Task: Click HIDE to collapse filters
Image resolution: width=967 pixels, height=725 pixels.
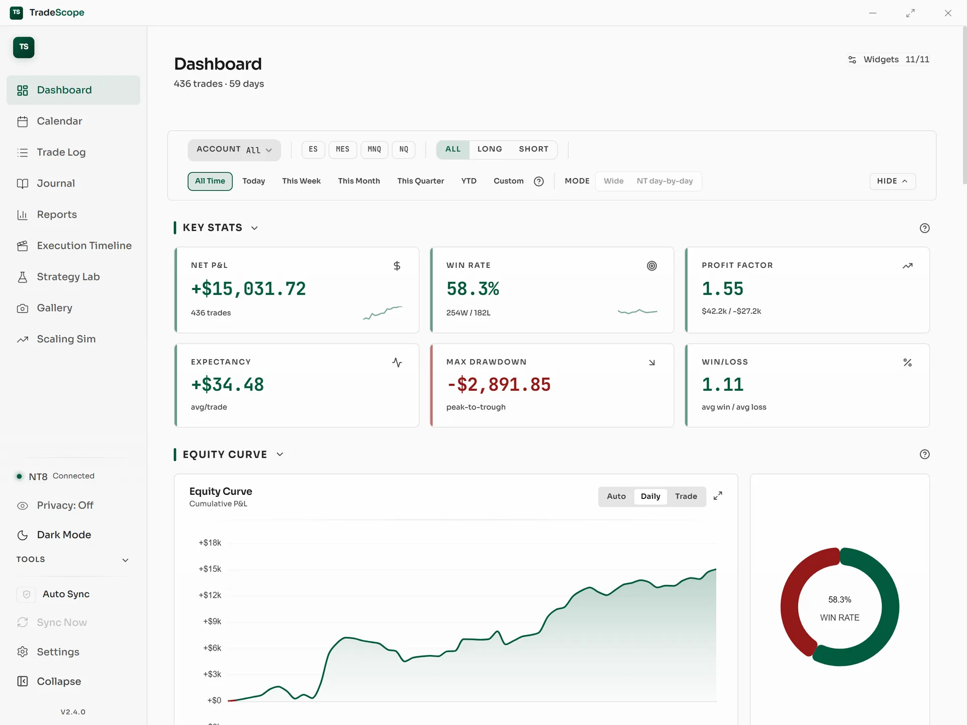Action: [x=892, y=181]
